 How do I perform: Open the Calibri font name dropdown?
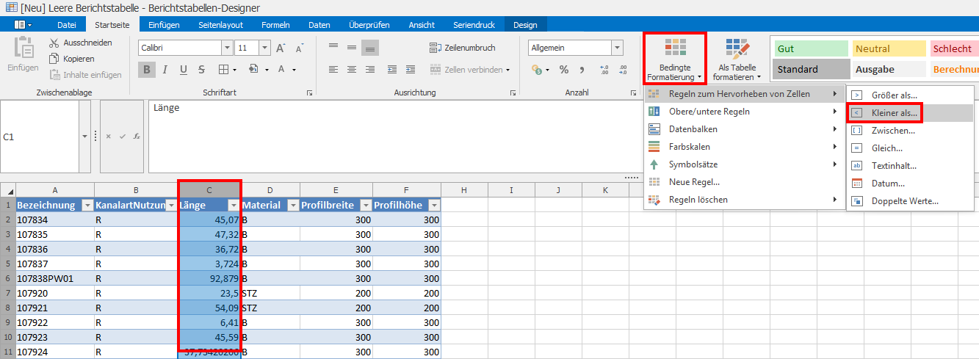click(x=226, y=48)
